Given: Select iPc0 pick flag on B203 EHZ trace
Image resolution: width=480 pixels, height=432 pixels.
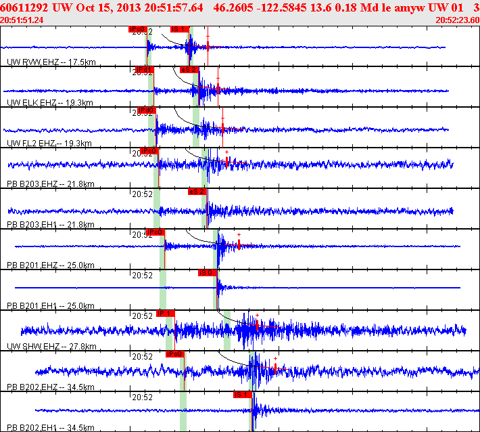Looking at the screenshot, I should point(149,151).
